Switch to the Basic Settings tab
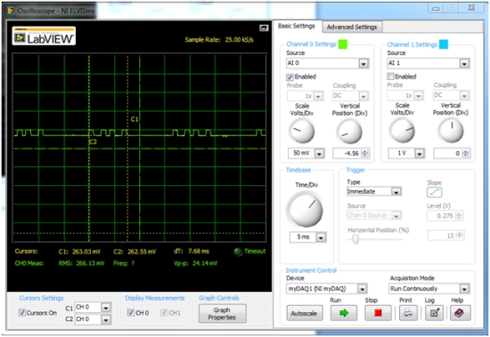This screenshot has height=337, width=490. coord(297,26)
